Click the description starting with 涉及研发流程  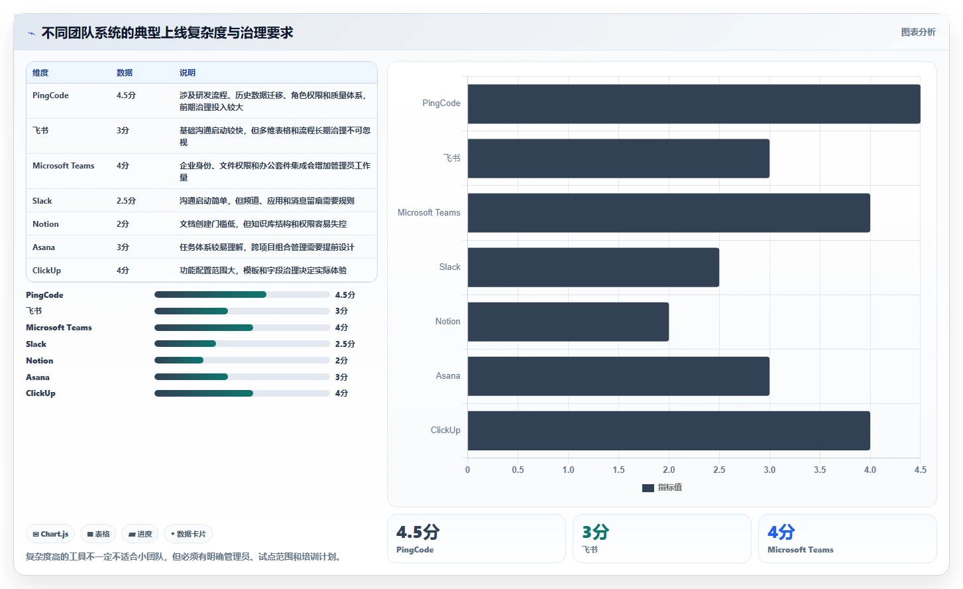pyautogui.click(x=274, y=101)
